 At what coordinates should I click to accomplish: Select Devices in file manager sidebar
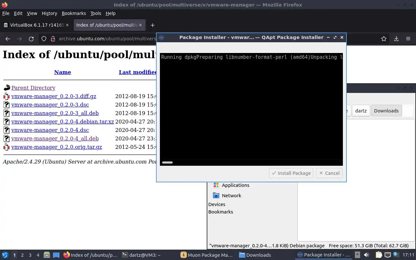click(x=217, y=204)
